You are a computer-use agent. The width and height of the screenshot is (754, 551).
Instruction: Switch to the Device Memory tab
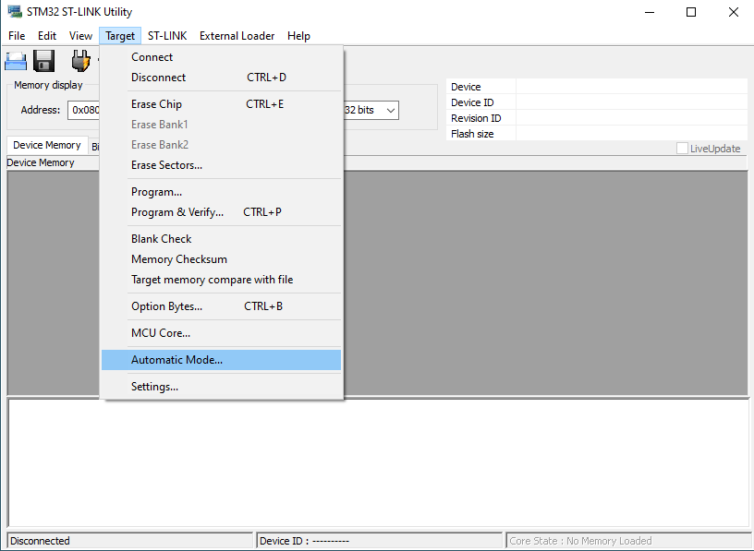coord(47,145)
